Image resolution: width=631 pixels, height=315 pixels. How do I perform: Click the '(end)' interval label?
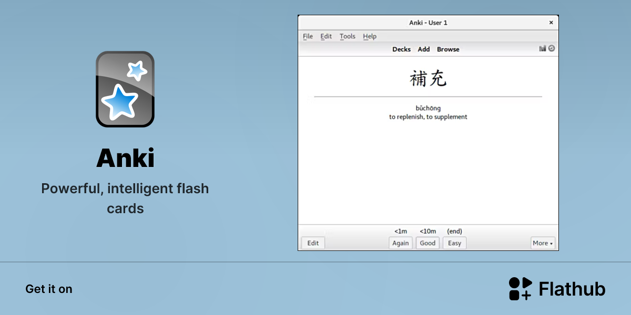[454, 231]
